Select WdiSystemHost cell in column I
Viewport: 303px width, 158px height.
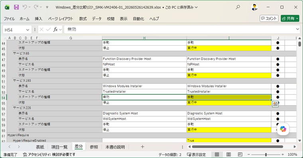[x=229, y=119]
